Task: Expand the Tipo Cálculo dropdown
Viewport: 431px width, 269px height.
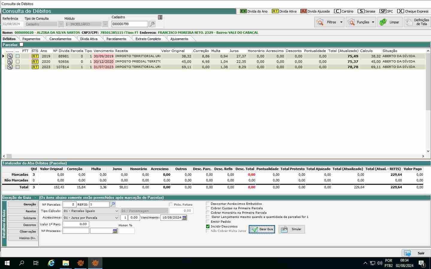Action: point(117,211)
